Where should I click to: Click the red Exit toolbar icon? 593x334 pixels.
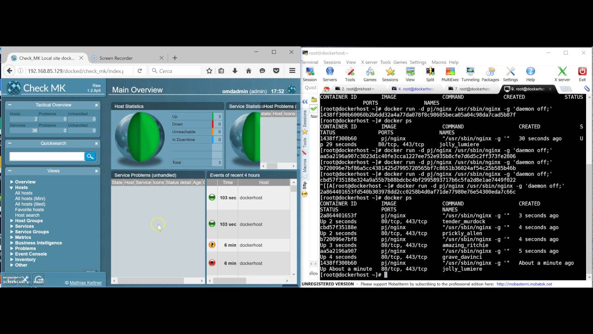(582, 74)
